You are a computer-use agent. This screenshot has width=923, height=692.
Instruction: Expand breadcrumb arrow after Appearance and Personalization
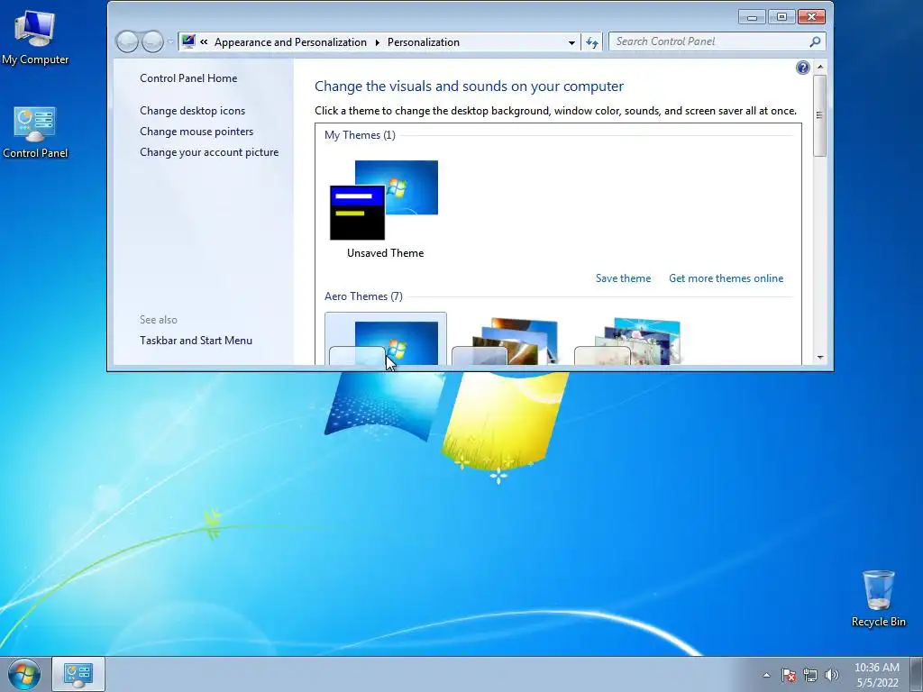point(378,42)
